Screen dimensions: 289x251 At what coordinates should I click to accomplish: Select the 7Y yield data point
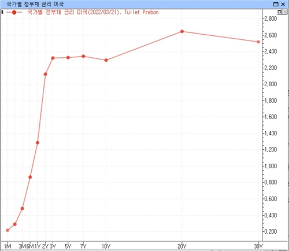coord(83,56)
